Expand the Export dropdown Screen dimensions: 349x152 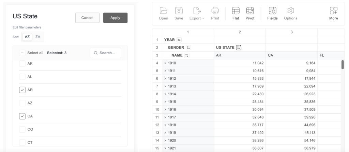tap(197, 14)
